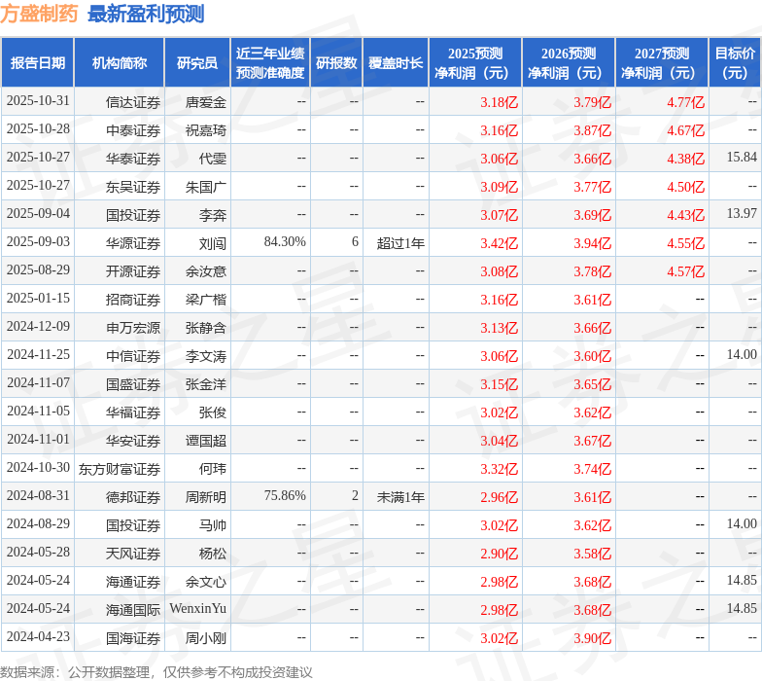Click target price 15.84

[x=742, y=158]
